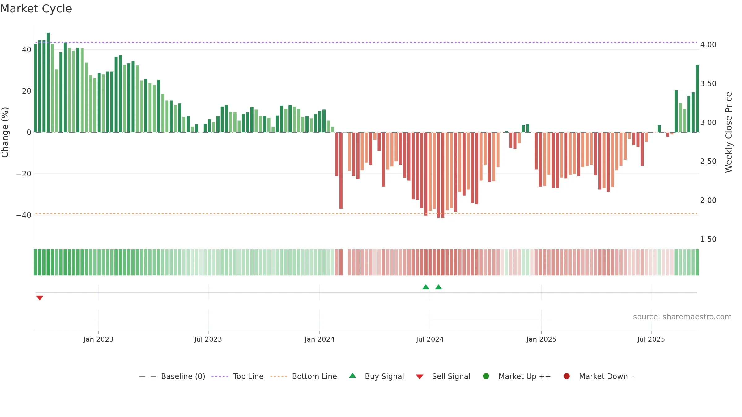Click the Jul 2025 axis label

tap(651, 339)
